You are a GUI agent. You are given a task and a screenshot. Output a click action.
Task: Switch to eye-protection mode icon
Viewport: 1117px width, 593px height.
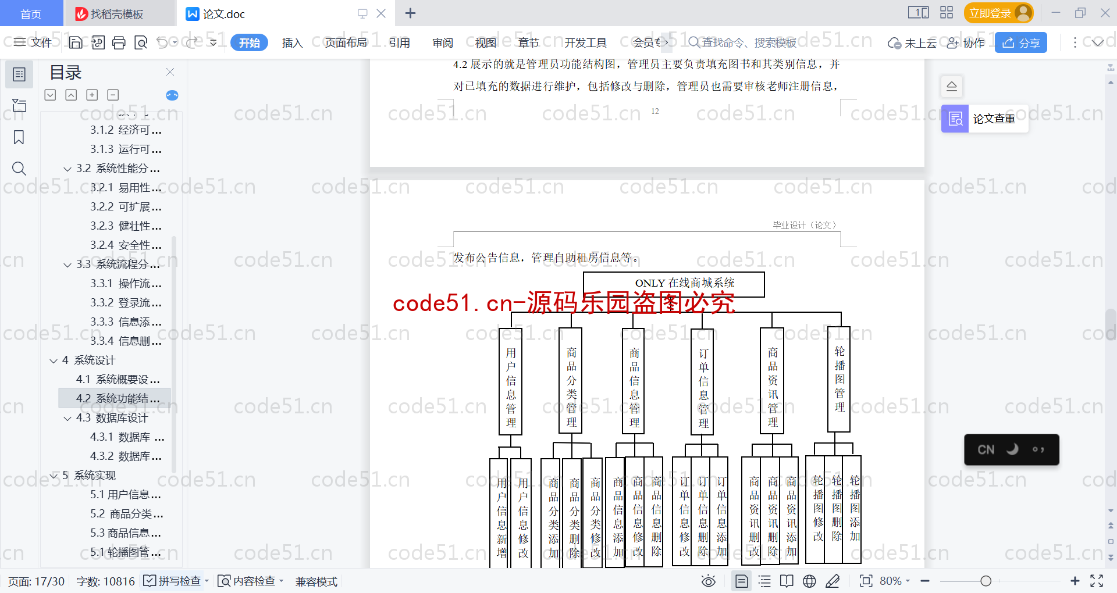click(x=708, y=581)
